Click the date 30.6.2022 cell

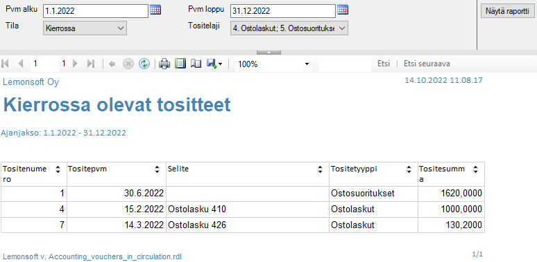tap(117, 194)
